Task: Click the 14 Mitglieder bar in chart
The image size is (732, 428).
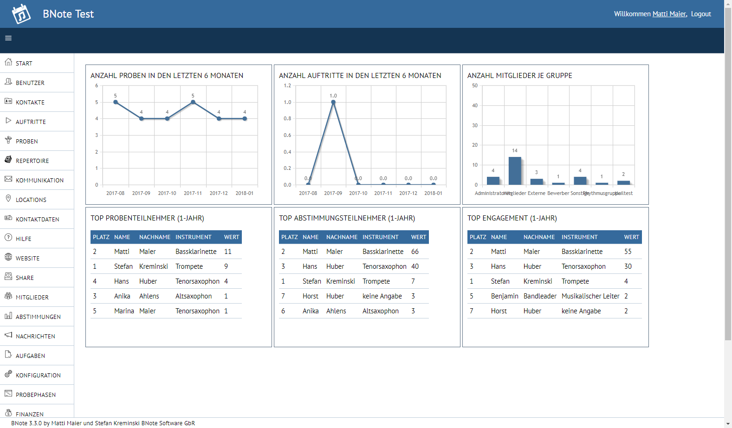Action: click(515, 171)
